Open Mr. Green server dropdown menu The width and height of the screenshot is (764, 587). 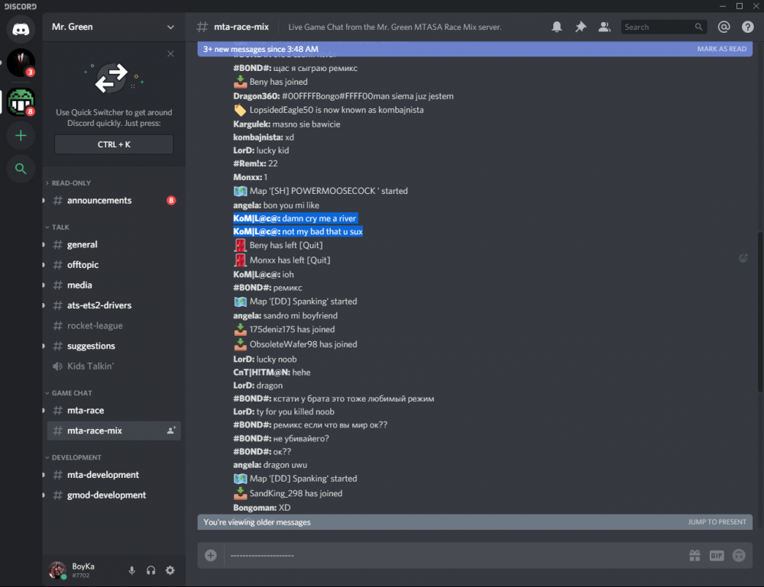170,27
